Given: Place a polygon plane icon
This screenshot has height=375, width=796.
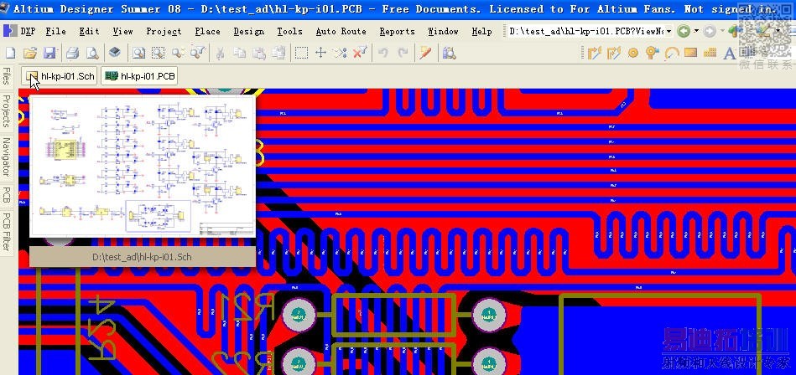Looking at the screenshot, I should (x=710, y=53).
